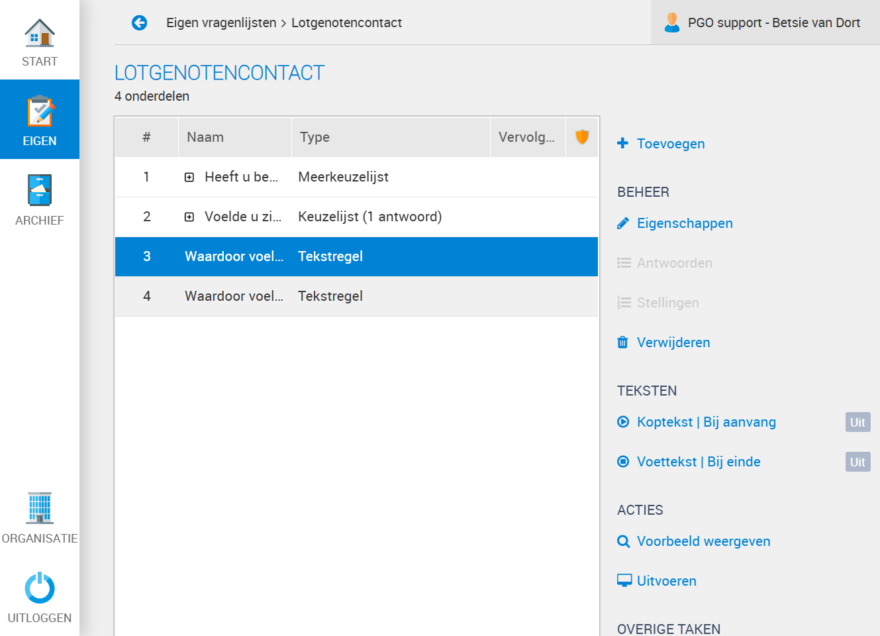880x636 pixels.
Task: Select the EIGEN clipboard icon
Action: (x=40, y=111)
